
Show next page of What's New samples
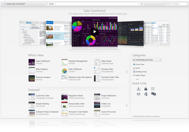[127, 72]
